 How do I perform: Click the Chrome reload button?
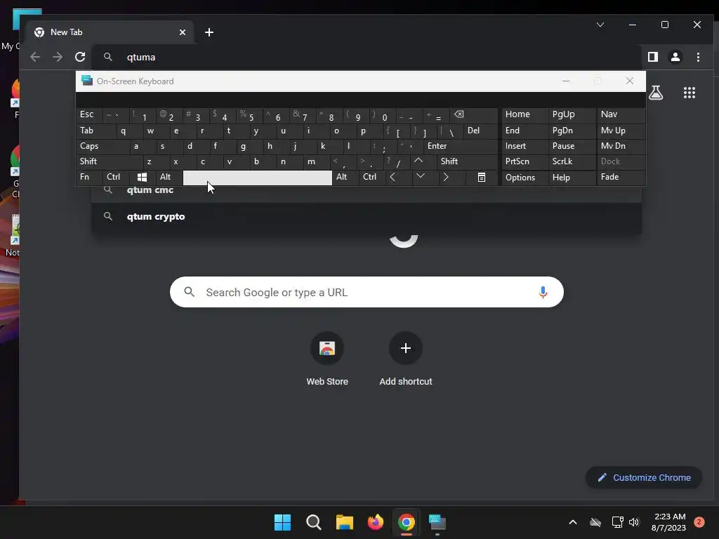pyautogui.click(x=80, y=57)
